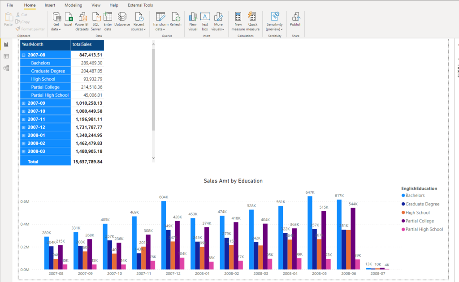Insert a New visual
This screenshot has width=459, height=282.
click(193, 21)
